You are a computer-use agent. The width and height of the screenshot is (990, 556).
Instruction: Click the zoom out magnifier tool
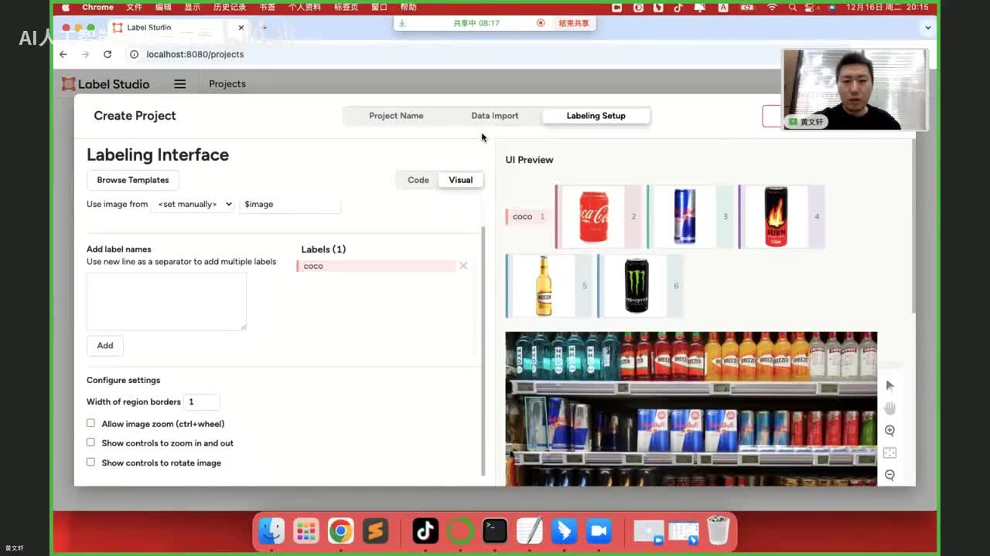[x=889, y=475]
